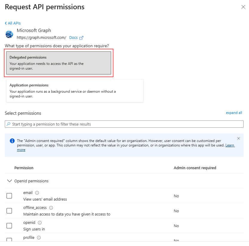Check the openid permission checkbox
249x246 pixels.
click(9, 226)
